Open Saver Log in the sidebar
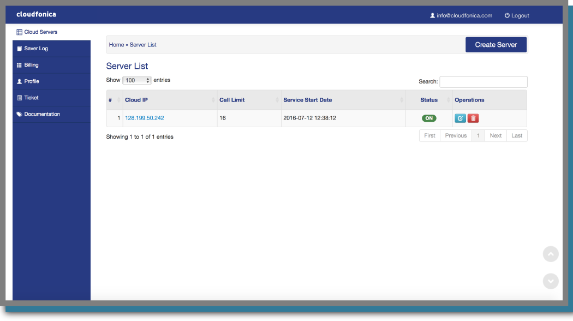This screenshot has width=573, height=321. pyautogui.click(x=51, y=49)
